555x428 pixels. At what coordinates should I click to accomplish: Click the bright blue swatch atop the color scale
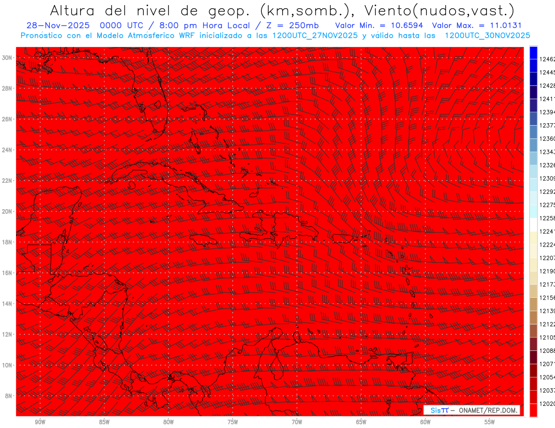(x=533, y=52)
